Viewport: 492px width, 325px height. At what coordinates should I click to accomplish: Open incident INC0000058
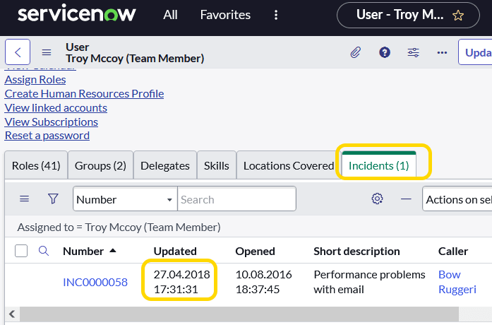pos(95,282)
